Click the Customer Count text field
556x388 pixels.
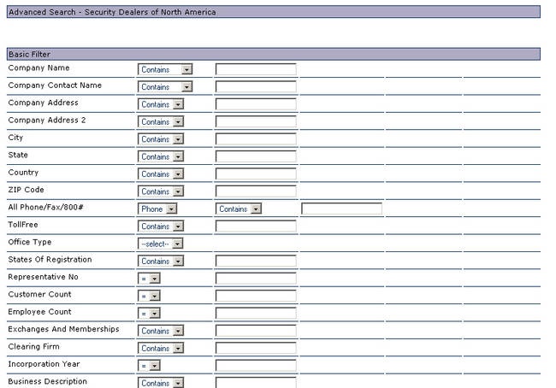[256, 296]
